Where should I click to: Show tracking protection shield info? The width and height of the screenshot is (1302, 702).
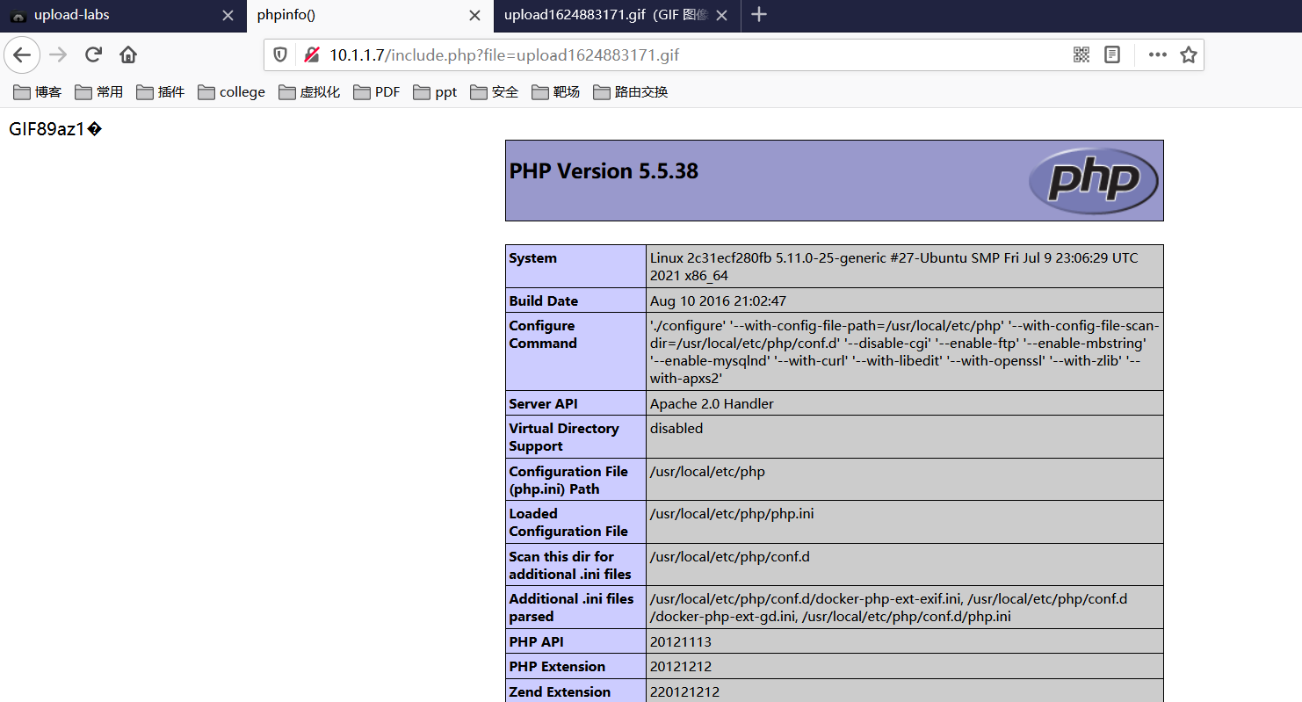click(x=280, y=55)
